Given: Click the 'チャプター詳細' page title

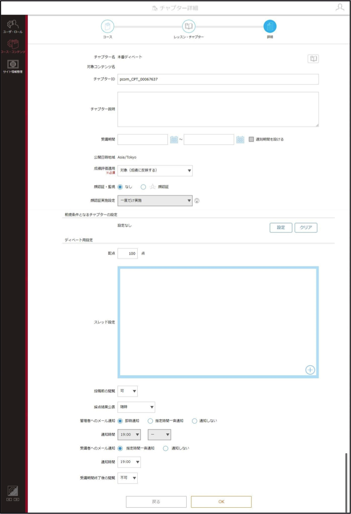Looking at the screenshot, I should point(179,8).
